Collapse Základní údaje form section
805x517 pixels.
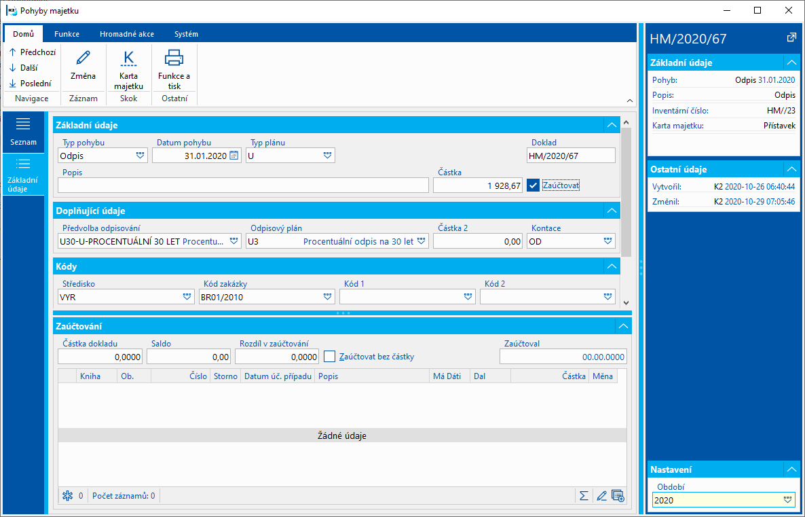click(612, 125)
